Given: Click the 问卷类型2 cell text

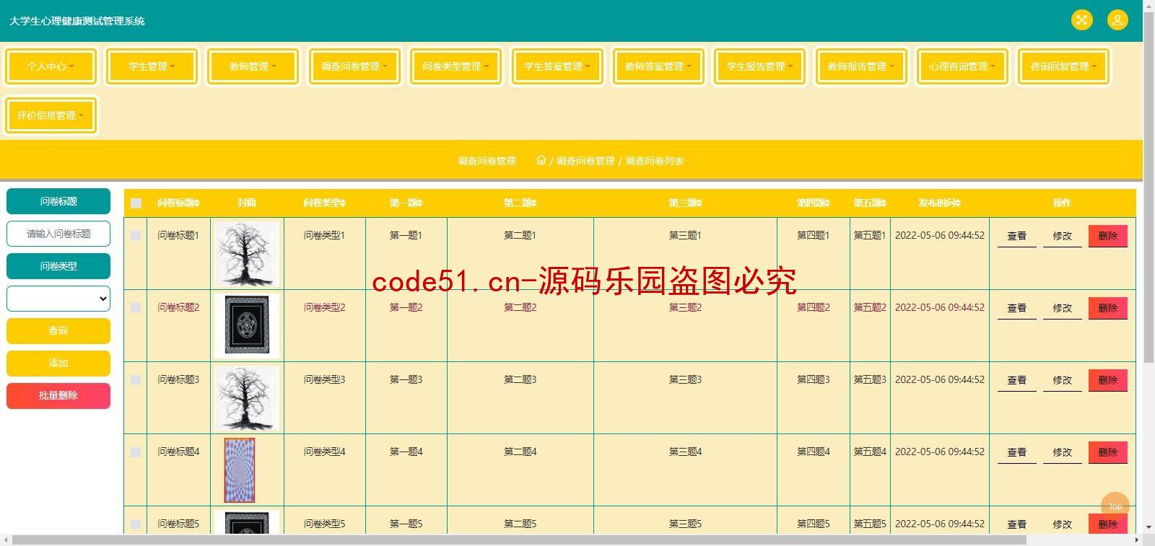Looking at the screenshot, I should point(324,307).
